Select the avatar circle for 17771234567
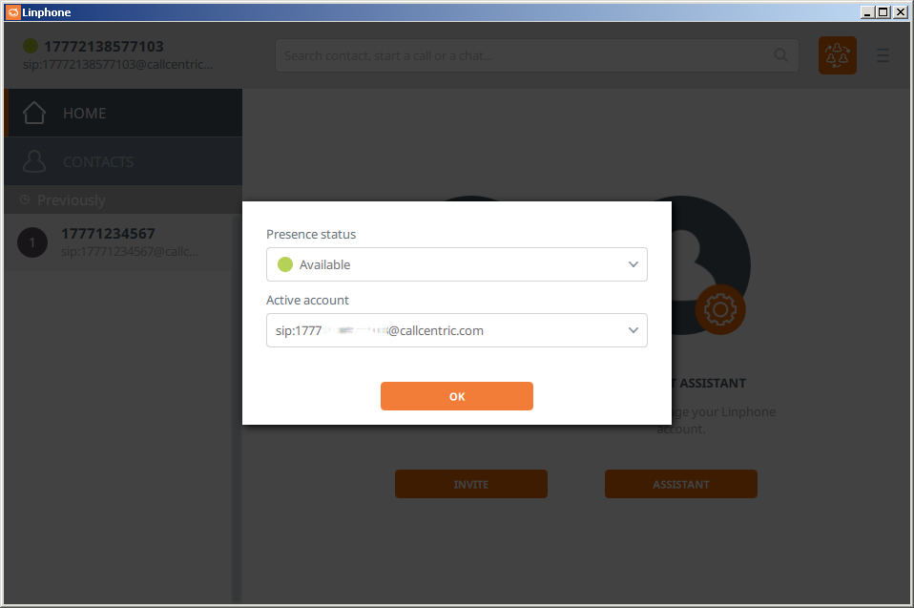This screenshot has height=608, width=914. point(31,241)
